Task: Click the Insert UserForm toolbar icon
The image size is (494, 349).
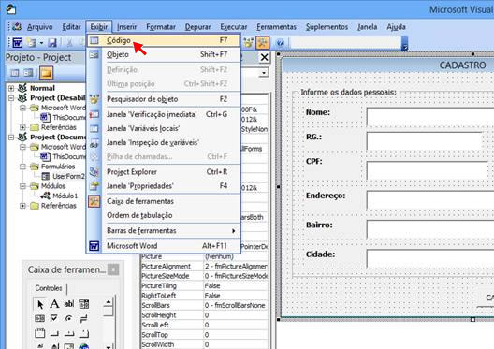Action: pyautogui.click(x=31, y=42)
